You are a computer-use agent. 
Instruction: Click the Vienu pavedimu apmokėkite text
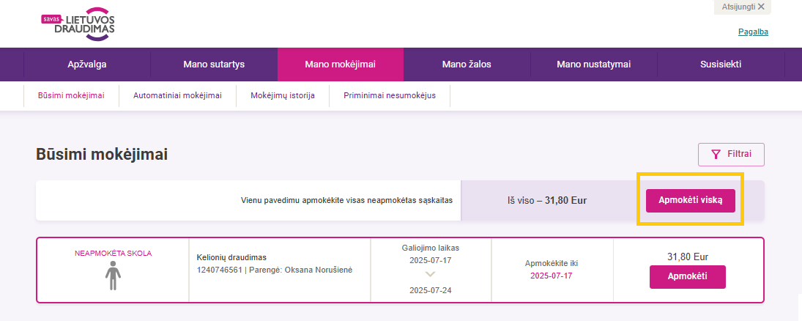(346, 201)
